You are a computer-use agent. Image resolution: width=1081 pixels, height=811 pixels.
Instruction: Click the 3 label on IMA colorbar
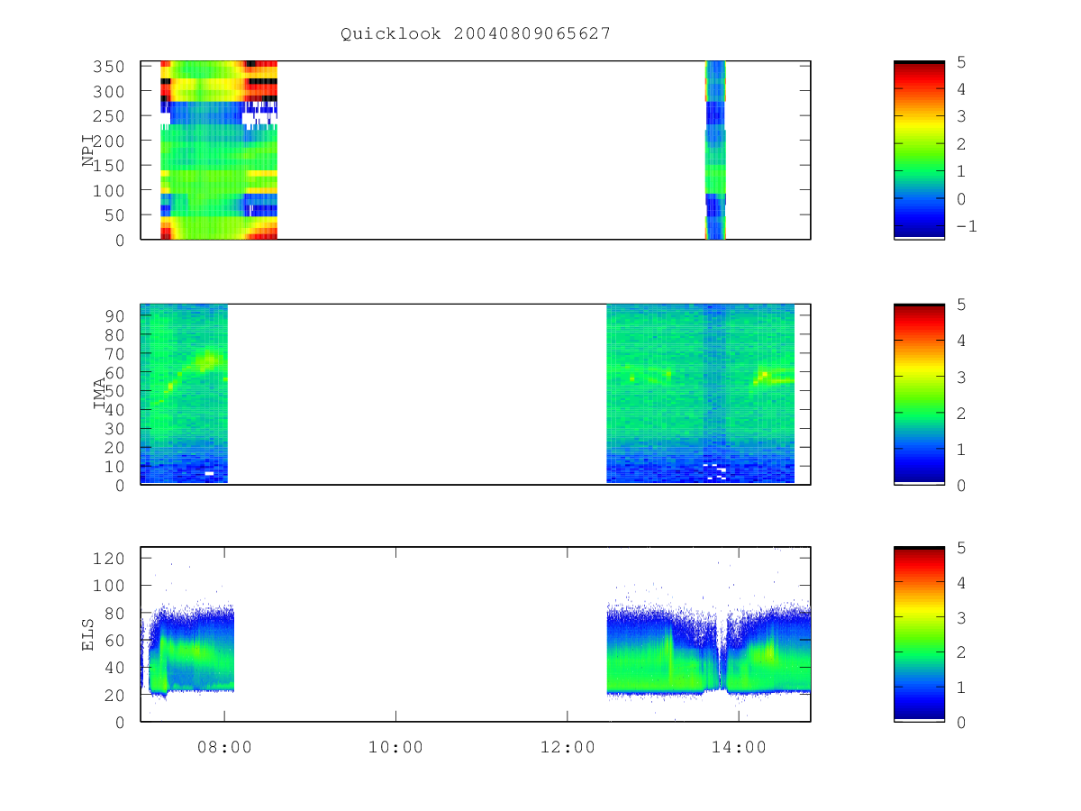point(961,377)
